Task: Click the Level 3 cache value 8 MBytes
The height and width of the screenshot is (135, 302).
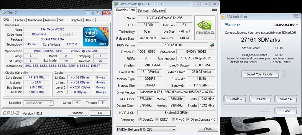Action: pos(80,92)
